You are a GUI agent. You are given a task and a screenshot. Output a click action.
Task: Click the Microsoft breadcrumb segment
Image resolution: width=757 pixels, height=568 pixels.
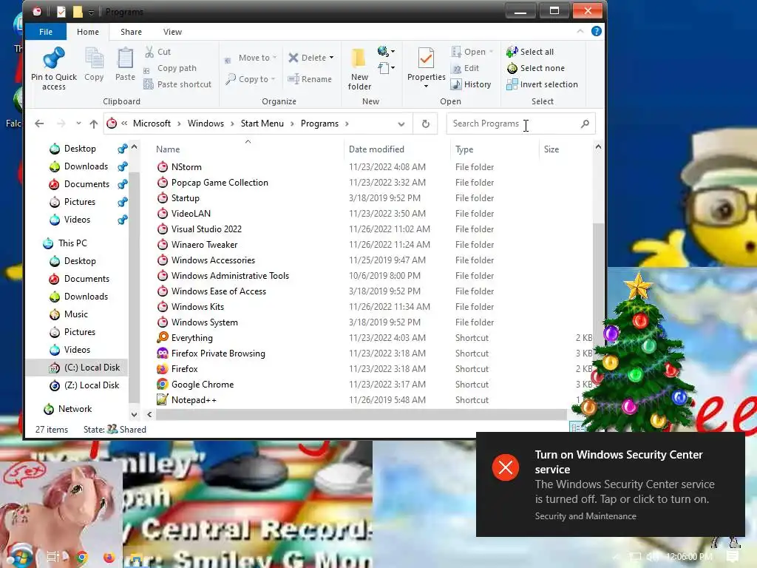click(152, 124)
